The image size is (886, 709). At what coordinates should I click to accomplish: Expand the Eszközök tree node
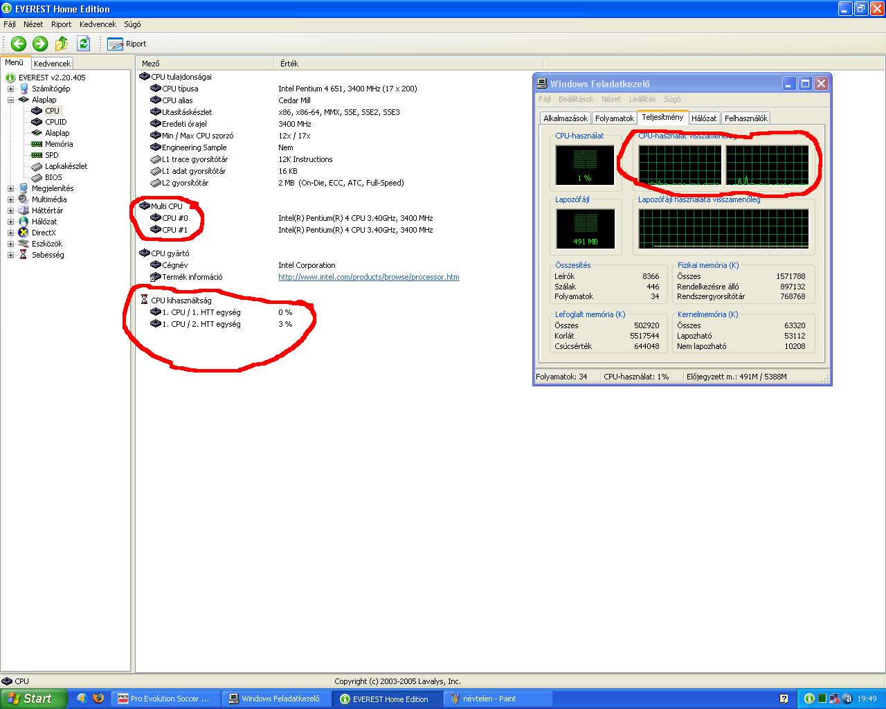coord(10,244)
